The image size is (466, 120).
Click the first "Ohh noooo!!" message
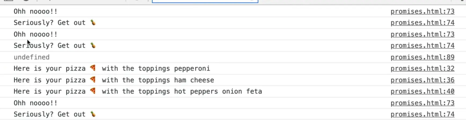pos(35,11)
